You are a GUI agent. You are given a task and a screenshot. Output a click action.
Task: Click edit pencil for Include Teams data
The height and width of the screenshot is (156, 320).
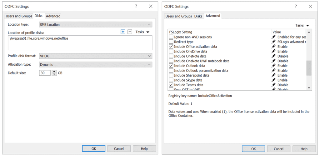point(273,85)
